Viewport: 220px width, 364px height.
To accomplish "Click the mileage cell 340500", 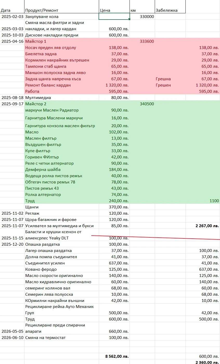I will pyautogui.click(x=142, y=104).
